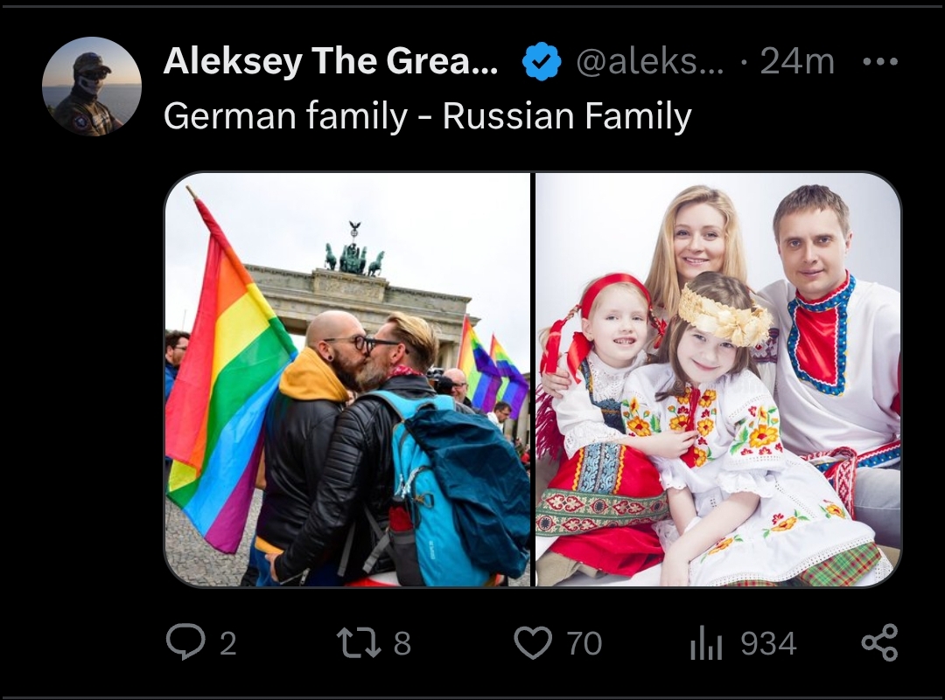Click the repost count "8"
Viewport: 945px width, 700px height.
tap(402, 643)
